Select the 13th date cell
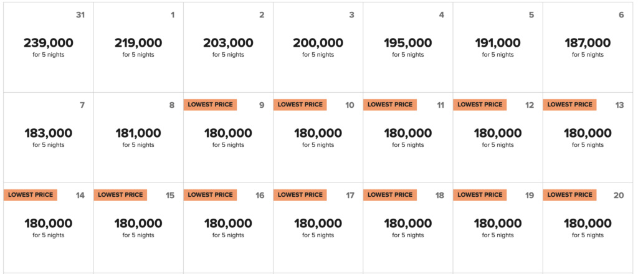 click(588, 137)
